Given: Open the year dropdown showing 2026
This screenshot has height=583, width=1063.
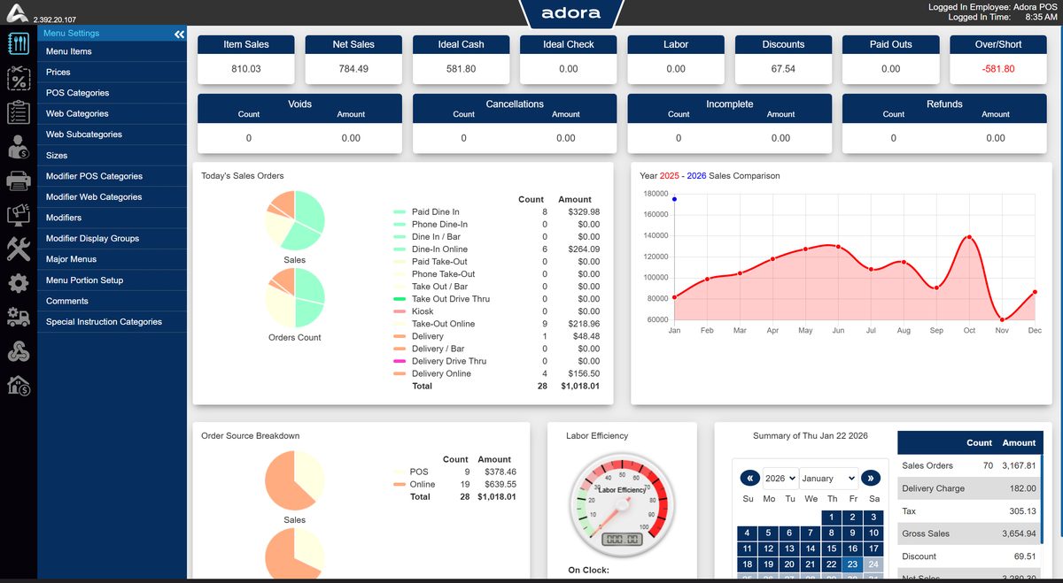Looking at the screenshot, I should point(780,478).
